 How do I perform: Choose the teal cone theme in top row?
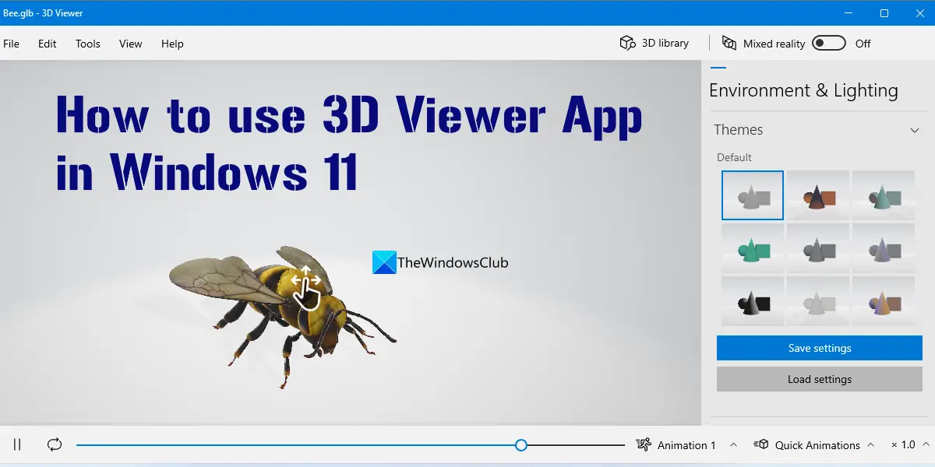[884, 195]
